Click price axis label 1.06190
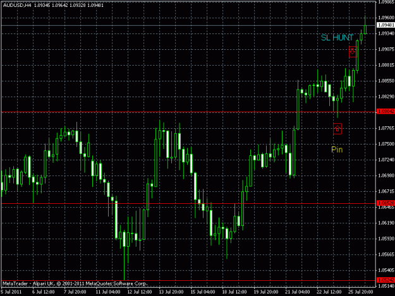 pos(386,223)
